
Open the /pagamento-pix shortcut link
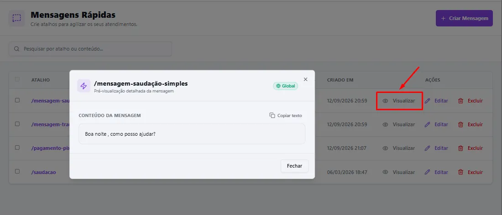(51, 148)
